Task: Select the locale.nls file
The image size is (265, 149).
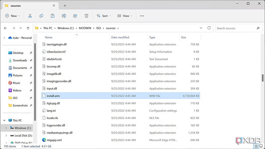Action: tap(121, 118)
